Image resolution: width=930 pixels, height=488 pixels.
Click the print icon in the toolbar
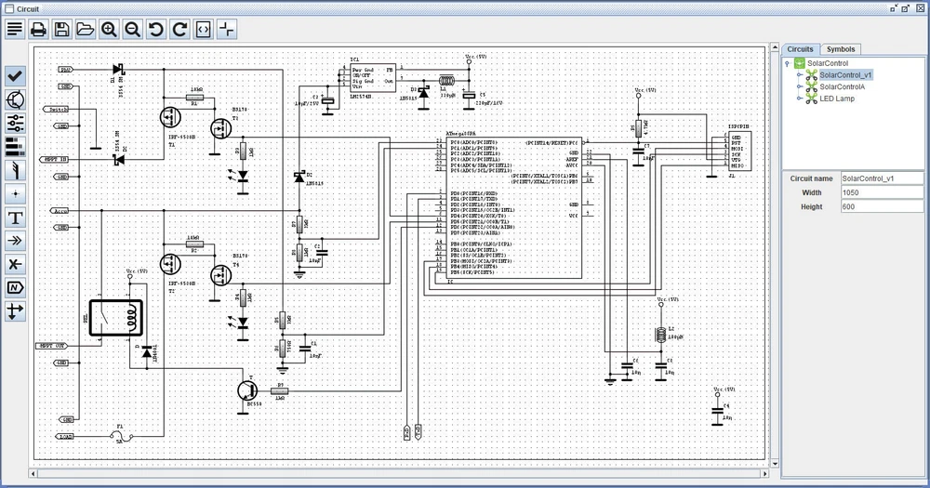pos(38,29)
